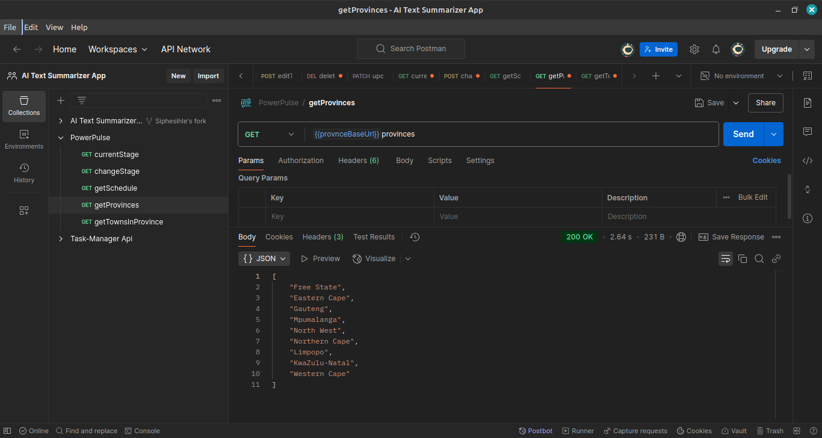Open the environment quick look icon

pos(807,76)
